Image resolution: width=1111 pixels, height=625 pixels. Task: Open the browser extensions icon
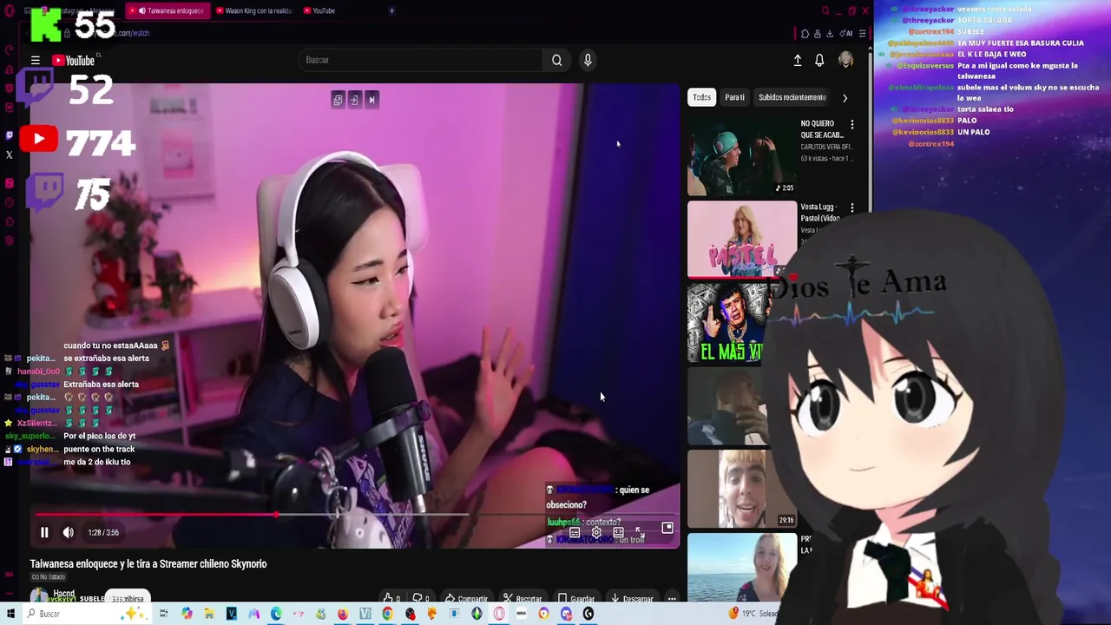tap(805, 34)
